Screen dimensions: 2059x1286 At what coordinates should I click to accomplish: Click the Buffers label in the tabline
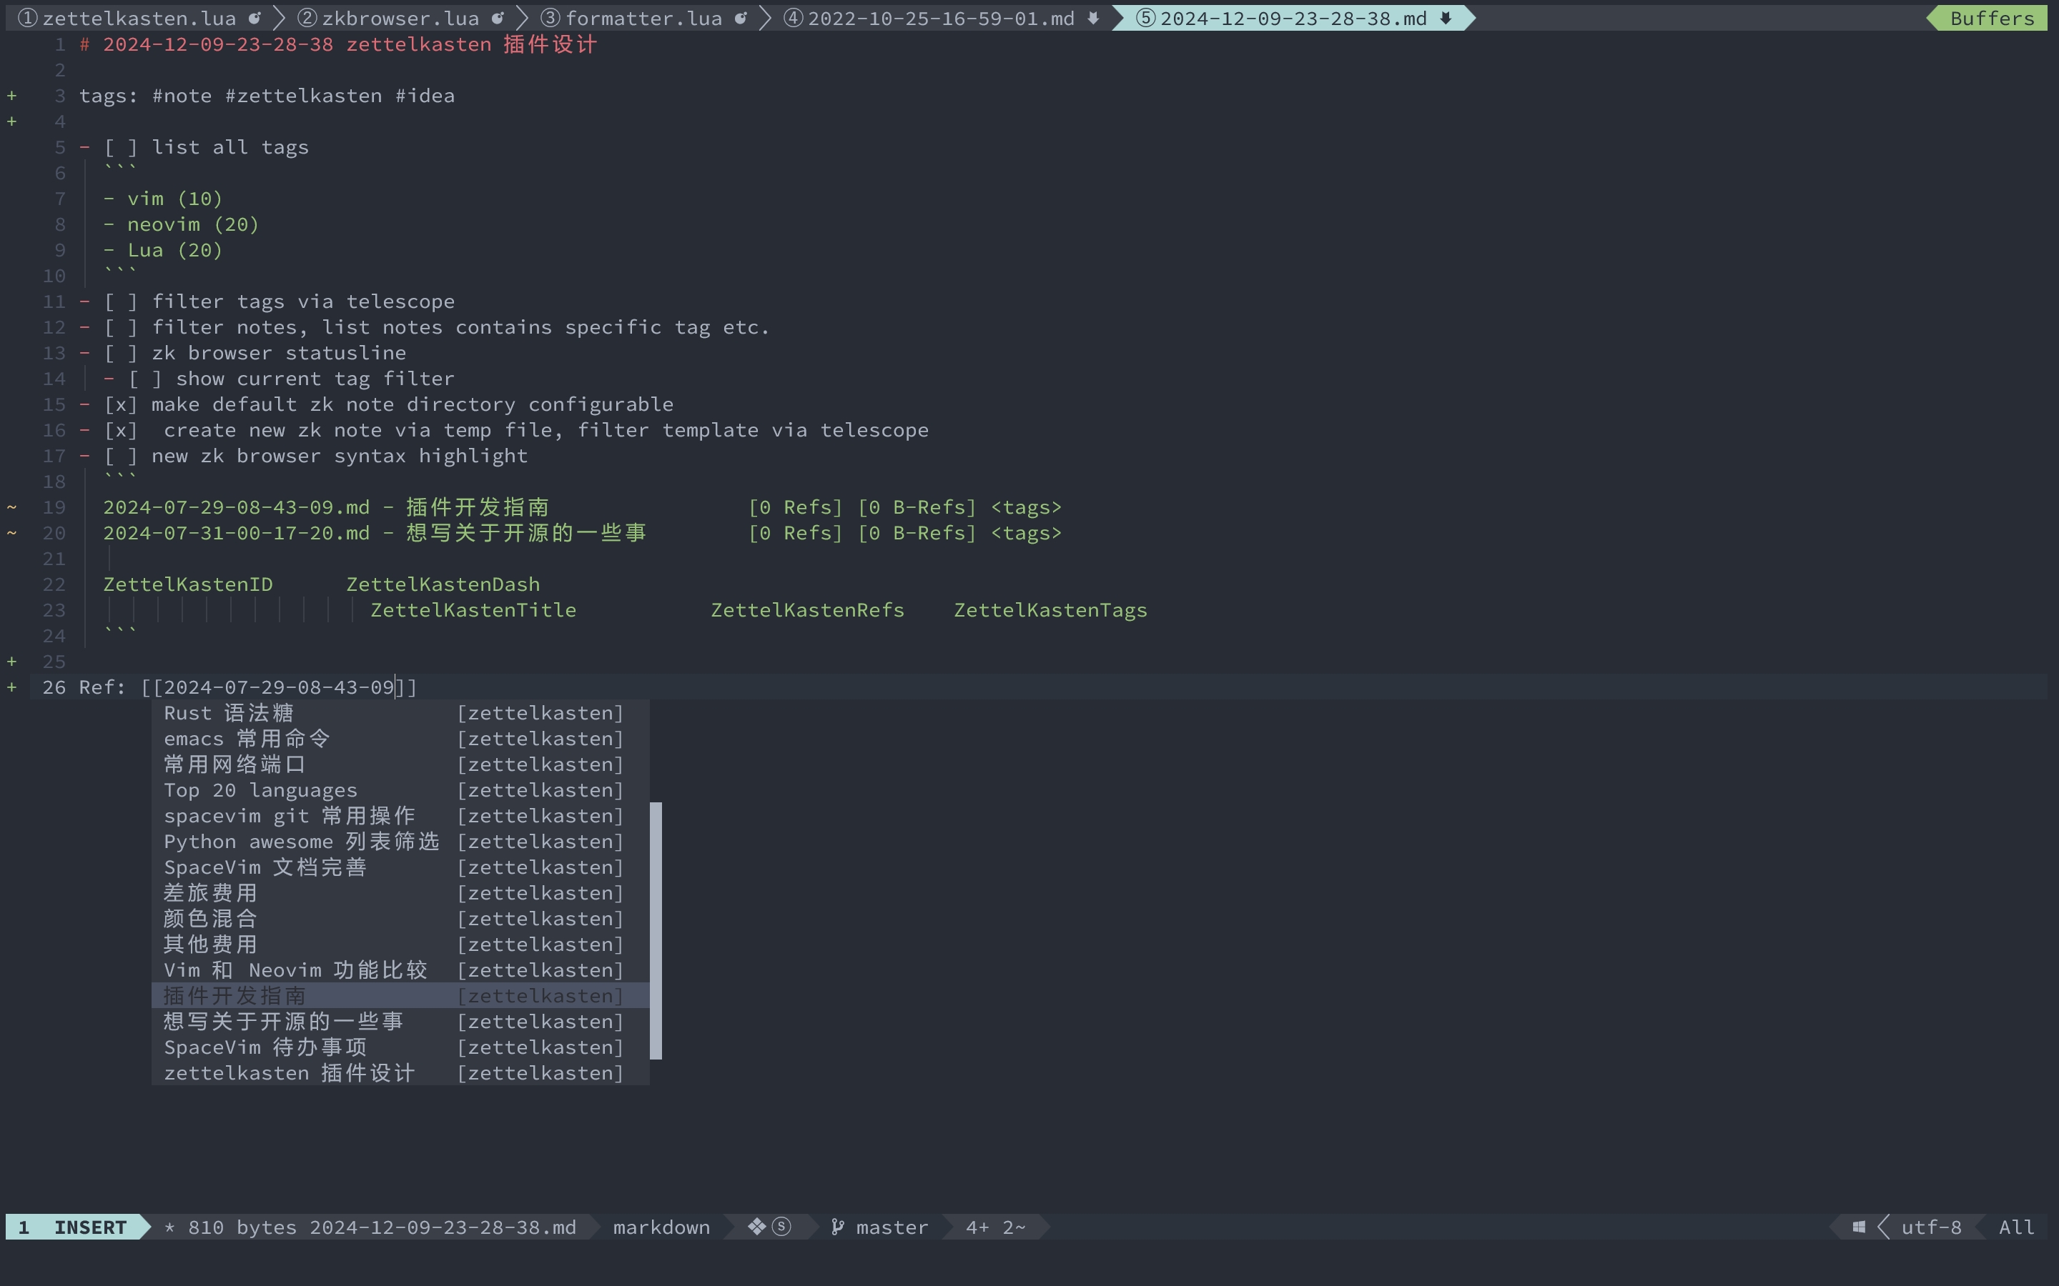1992,18
